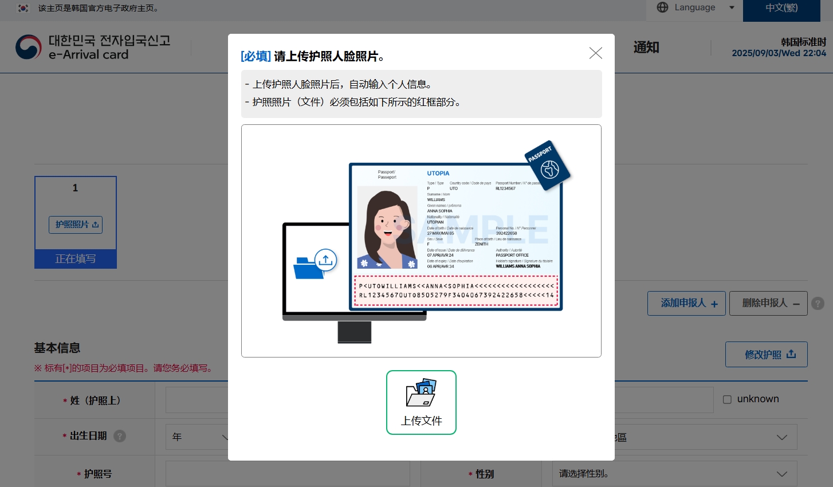Click the upload arrow icon in 修改护照
The image size is (833, 487).
(x=791, y=354)
